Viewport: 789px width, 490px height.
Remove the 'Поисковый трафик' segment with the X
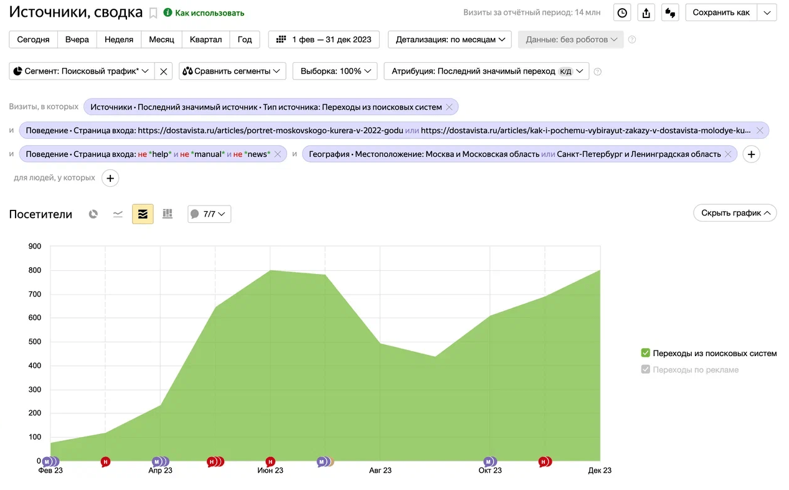click(164, 72)
